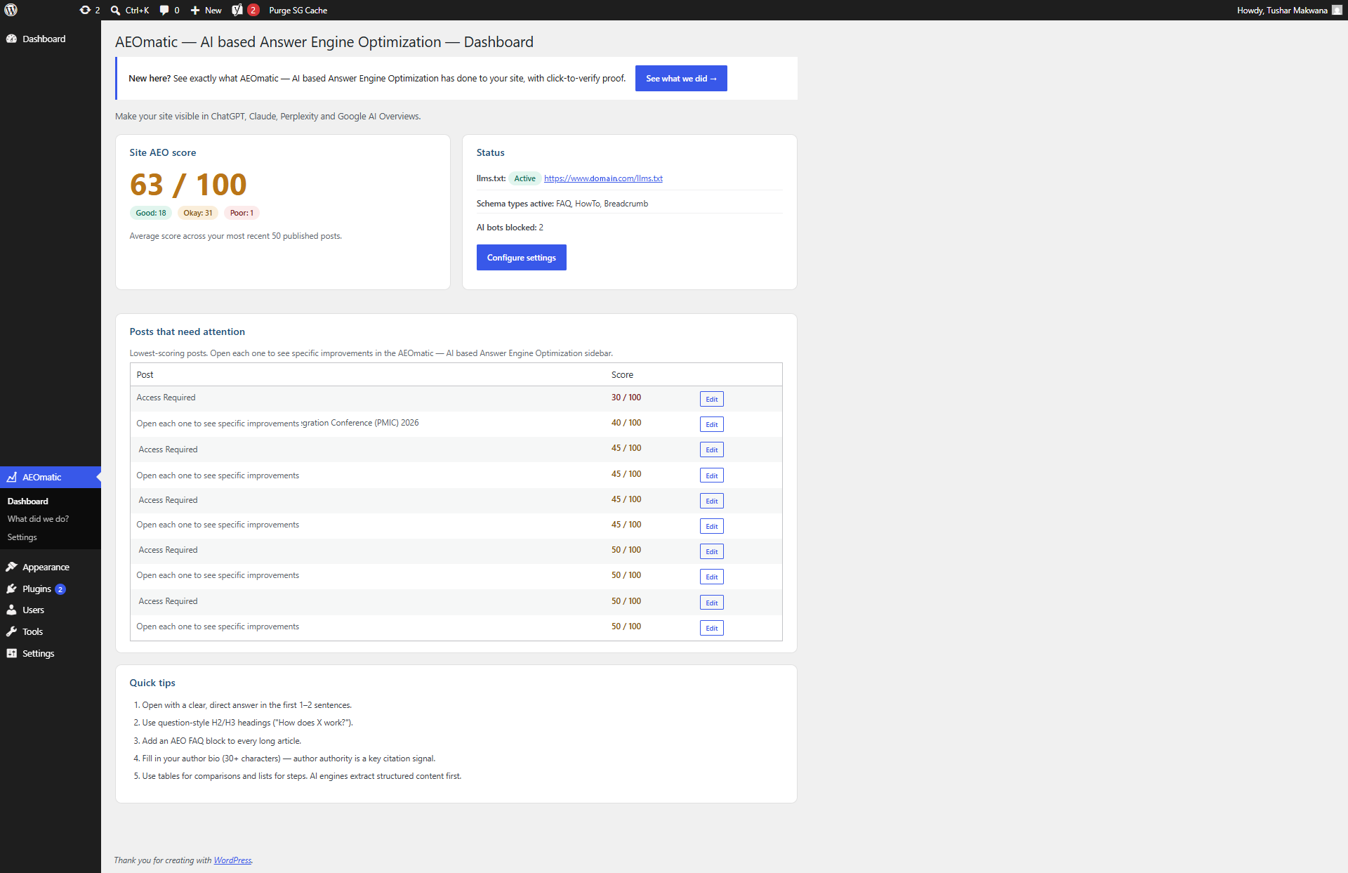This screenshot has width=1348, height=873.
Task: Click the 'Status' card heading
Action: tap(491, 152)
